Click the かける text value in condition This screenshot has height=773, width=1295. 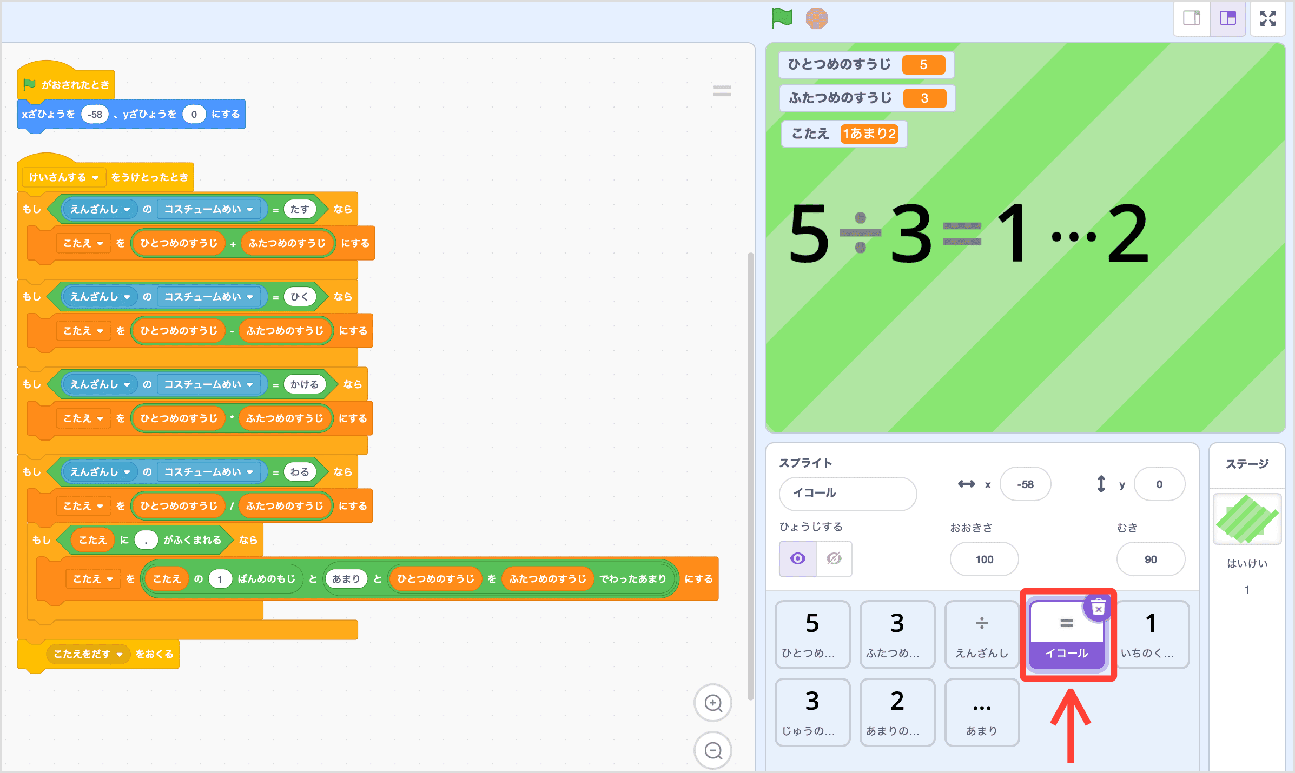(305, 384)
